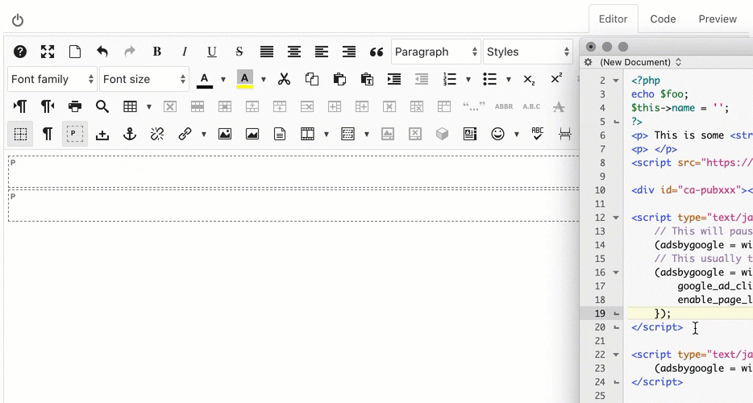Set right-to-left text direction

[x=48, y=106]
